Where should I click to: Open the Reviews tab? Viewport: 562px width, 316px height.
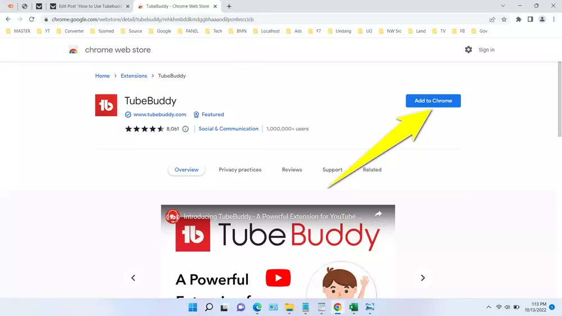pyautogui.click(x=292, y=170)
